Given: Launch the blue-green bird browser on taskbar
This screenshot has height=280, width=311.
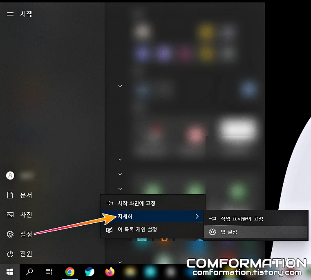Looking at the screenshot, I should pos(89,272).
